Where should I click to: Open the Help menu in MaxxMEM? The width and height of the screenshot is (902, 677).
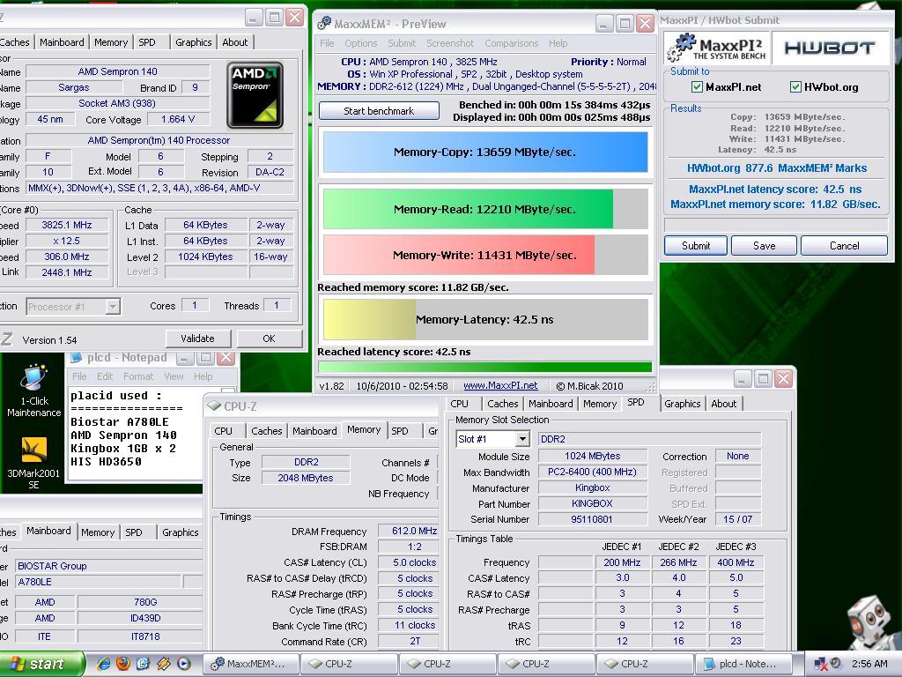coord(558,43)
